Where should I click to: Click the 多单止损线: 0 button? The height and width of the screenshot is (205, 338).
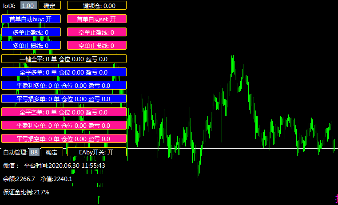(31, 45)
